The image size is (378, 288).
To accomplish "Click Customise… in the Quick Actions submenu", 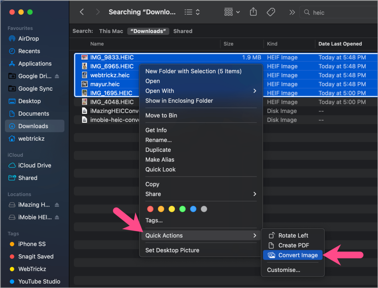I will point(283,270).
